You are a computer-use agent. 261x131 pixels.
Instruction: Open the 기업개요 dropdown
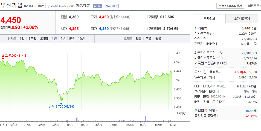111,6
